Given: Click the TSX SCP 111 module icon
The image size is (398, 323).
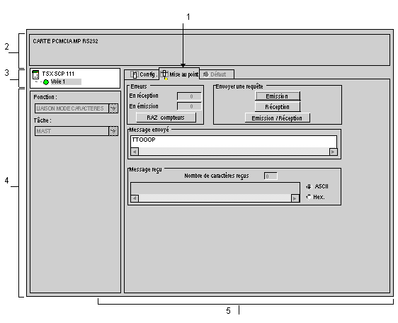Looking at the screenshot, I should pos(35,74).
